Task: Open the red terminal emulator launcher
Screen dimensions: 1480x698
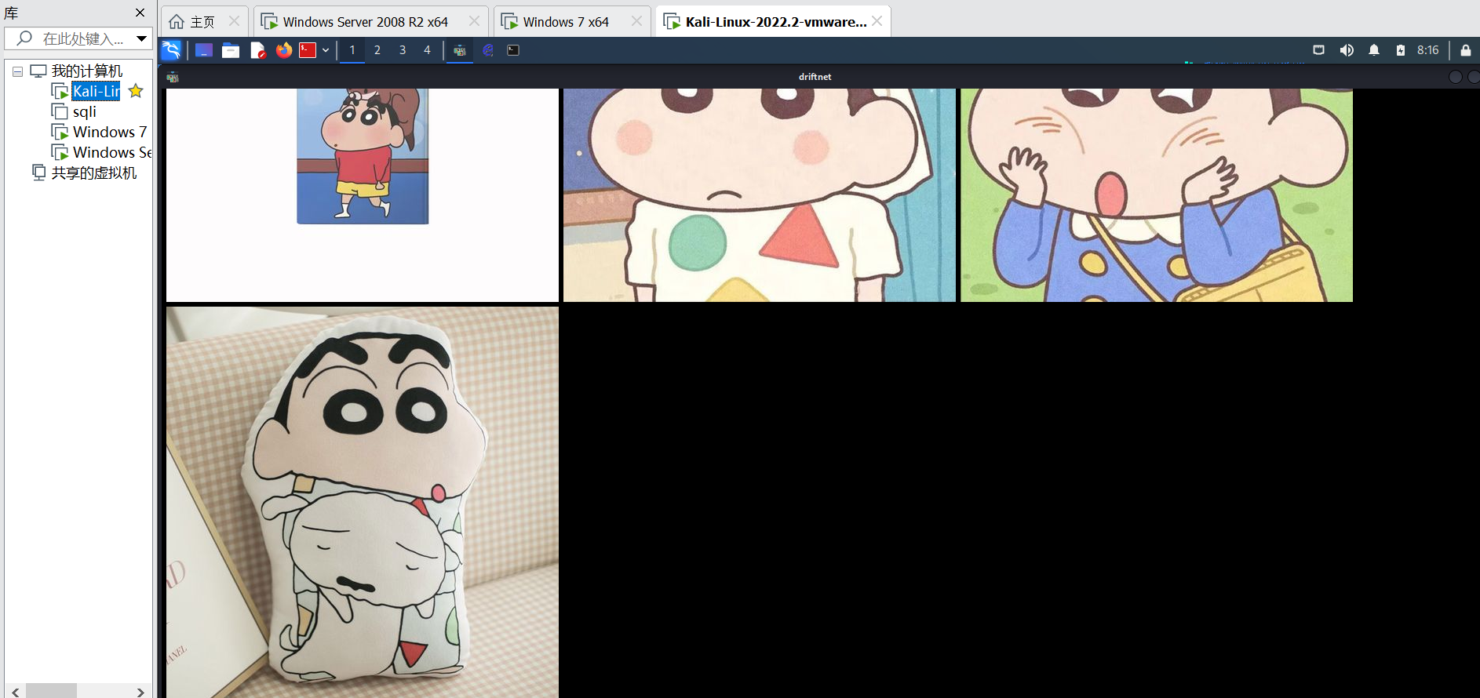Action: [x=308, y=50]
